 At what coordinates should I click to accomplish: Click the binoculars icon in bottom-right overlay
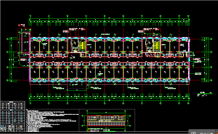194,133
